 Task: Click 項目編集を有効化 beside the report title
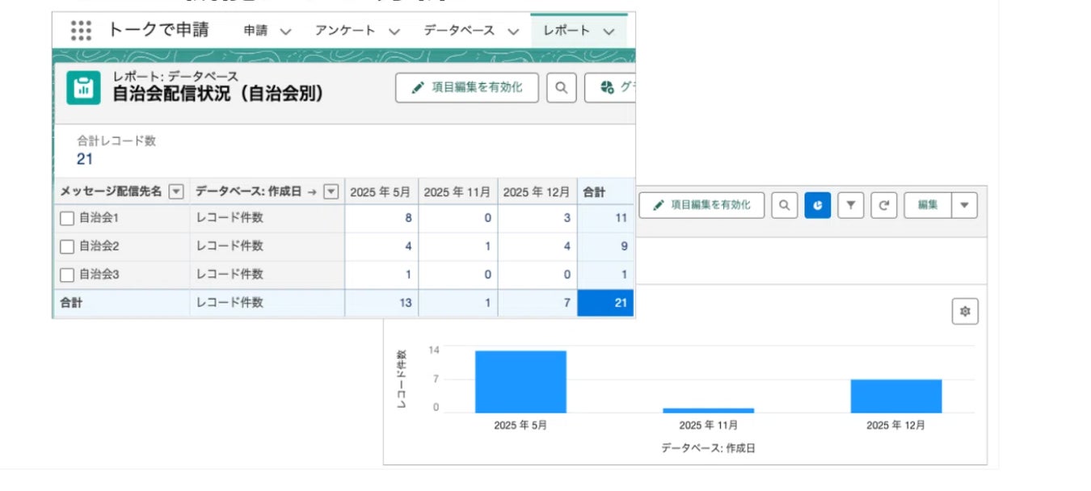click(x=467, y=87)
